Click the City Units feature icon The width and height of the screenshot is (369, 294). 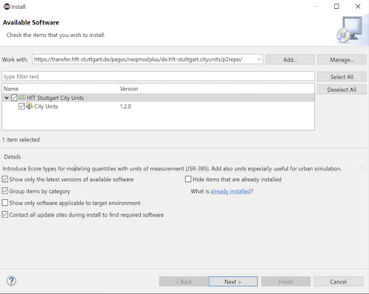[x=30, y=107]
